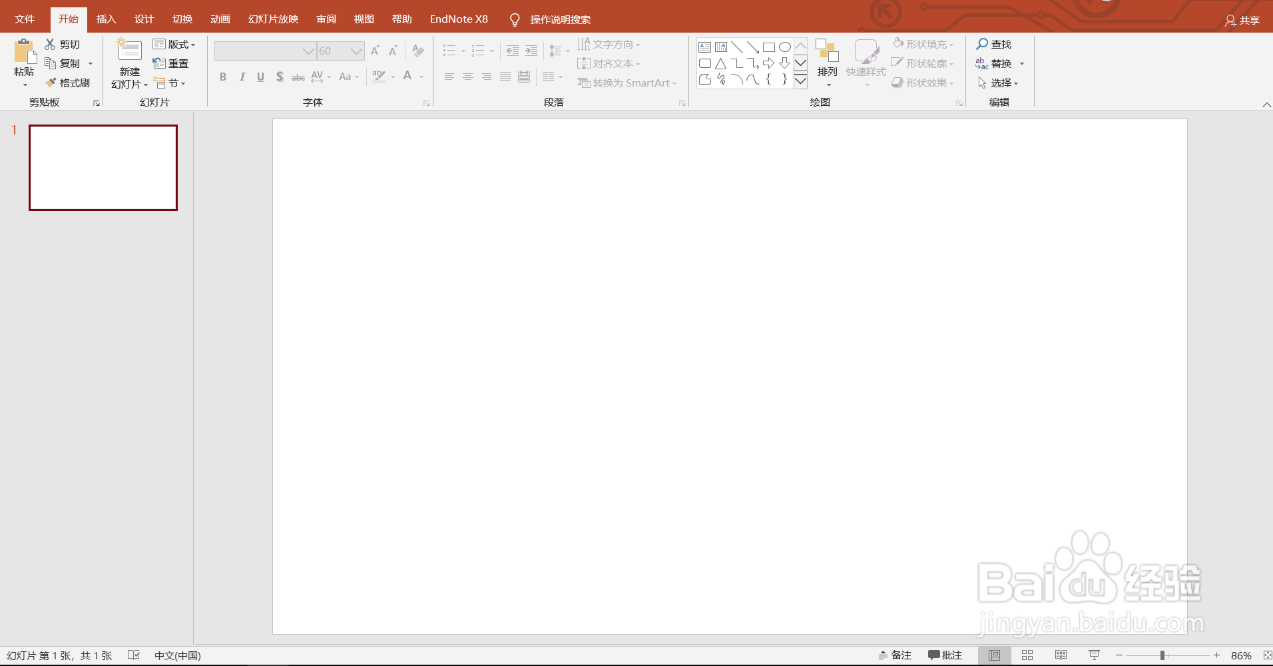Image resolution: width=1273 pixels, height=666 pixels.
Task: Switch to Transitions (切换) tab
Action: tap(182, 19)
